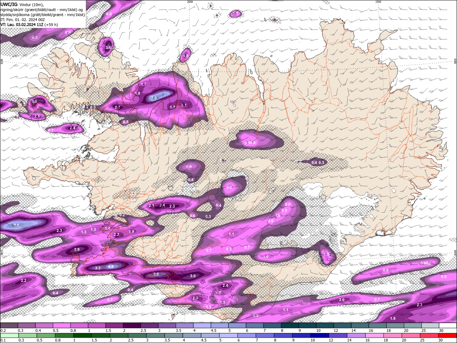This screenshot has height=343, width=457.
Task: Click the "4.3" precipitation value label
Action: (x=111, y=267)
